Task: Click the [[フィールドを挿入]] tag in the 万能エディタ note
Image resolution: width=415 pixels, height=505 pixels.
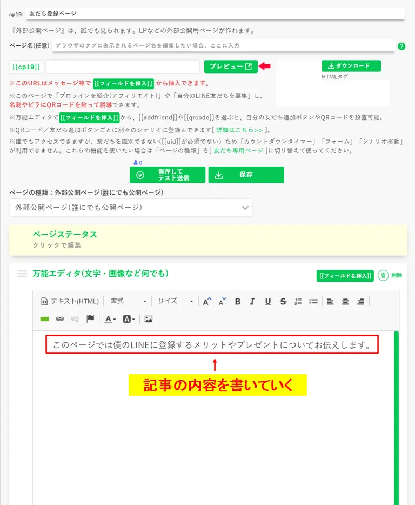Action: (x=89, y=117)
